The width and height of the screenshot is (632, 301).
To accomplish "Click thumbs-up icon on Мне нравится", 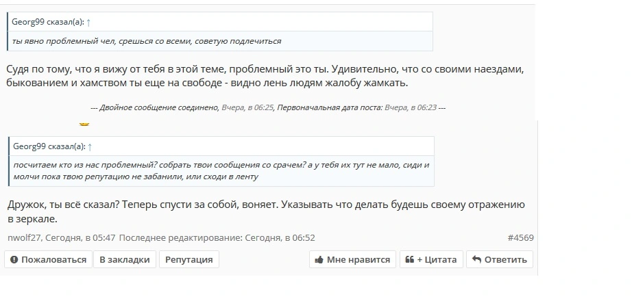I will point(319,259).
